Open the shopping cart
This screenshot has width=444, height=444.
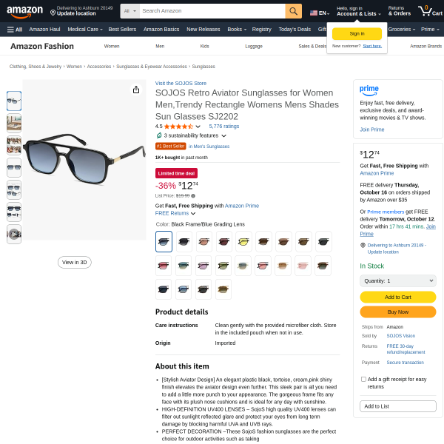click(x=425, y=11)
